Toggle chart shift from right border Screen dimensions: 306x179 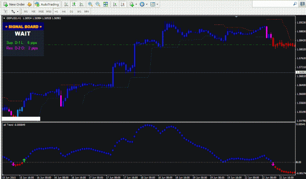point(123,4)
